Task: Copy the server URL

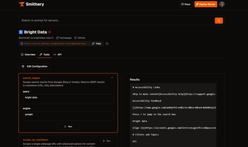Action: (x=96, y=44)
